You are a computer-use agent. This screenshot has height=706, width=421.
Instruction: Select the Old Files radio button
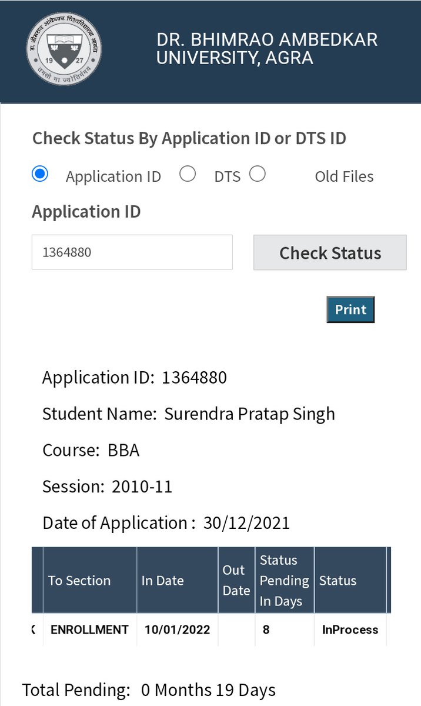point(258,174)
